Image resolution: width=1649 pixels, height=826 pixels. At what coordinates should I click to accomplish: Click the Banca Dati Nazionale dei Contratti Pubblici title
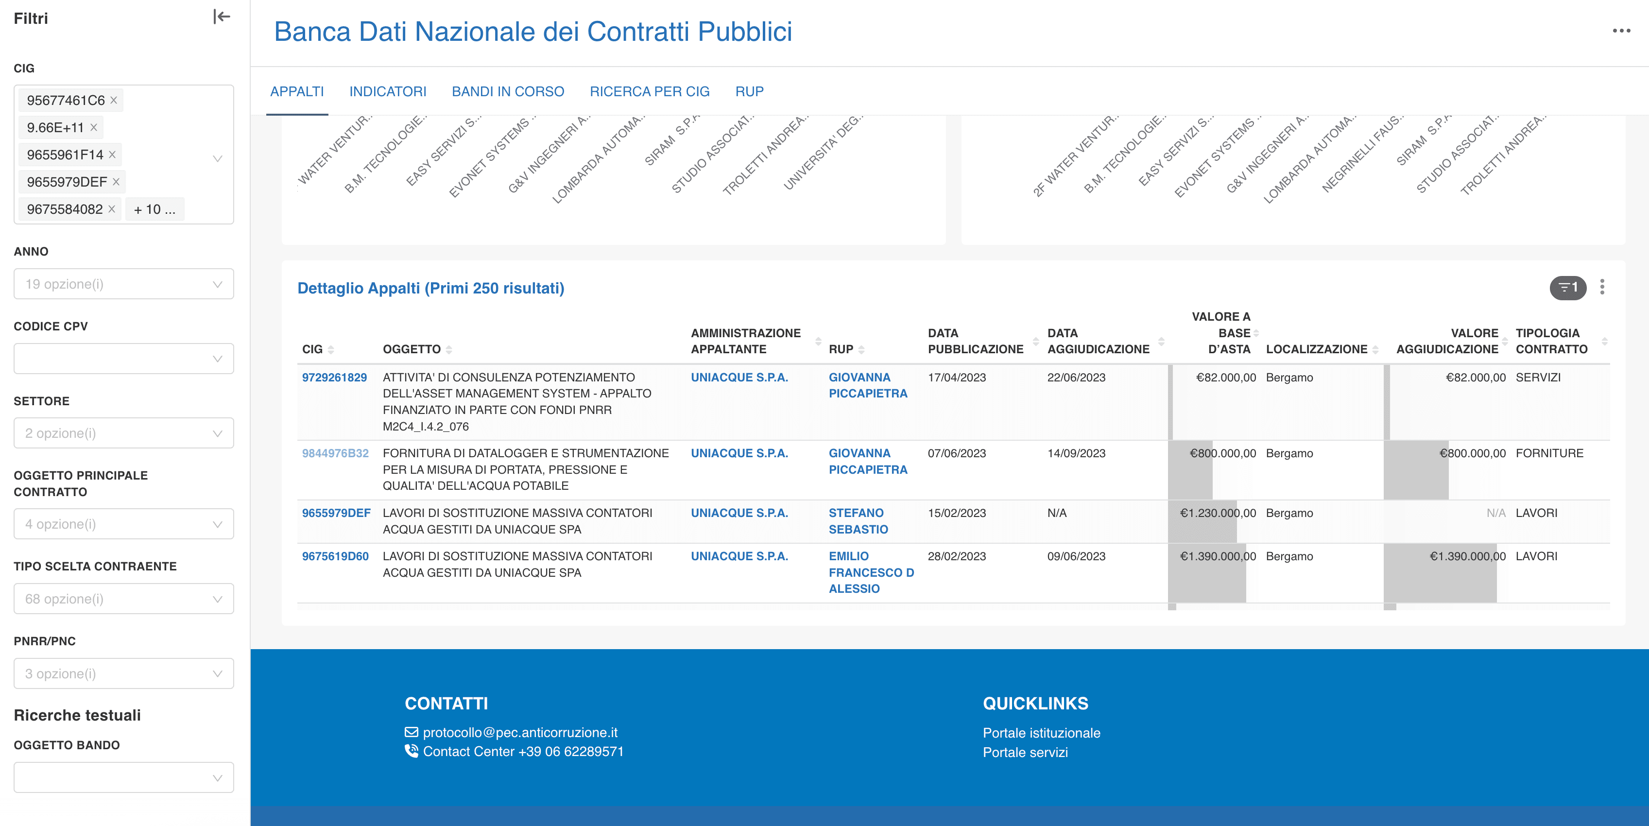[x=532, y=32]
